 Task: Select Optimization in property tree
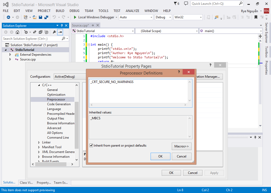(56, 95)
